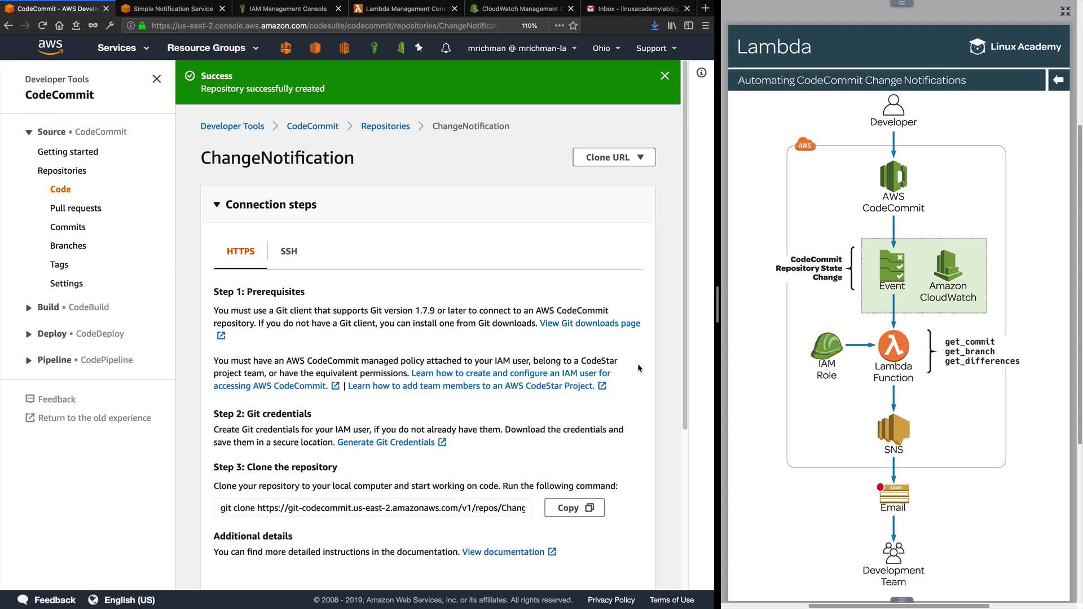Dismiss the green Success banner
Screen dimensions: 1083x609
[x=664, y=76]
